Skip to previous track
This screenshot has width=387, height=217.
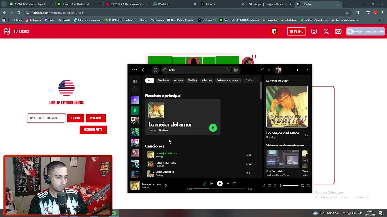[212, 184]
